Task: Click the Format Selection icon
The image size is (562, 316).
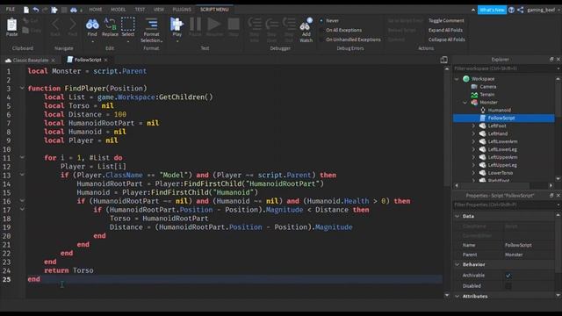Action: [152, 24]
